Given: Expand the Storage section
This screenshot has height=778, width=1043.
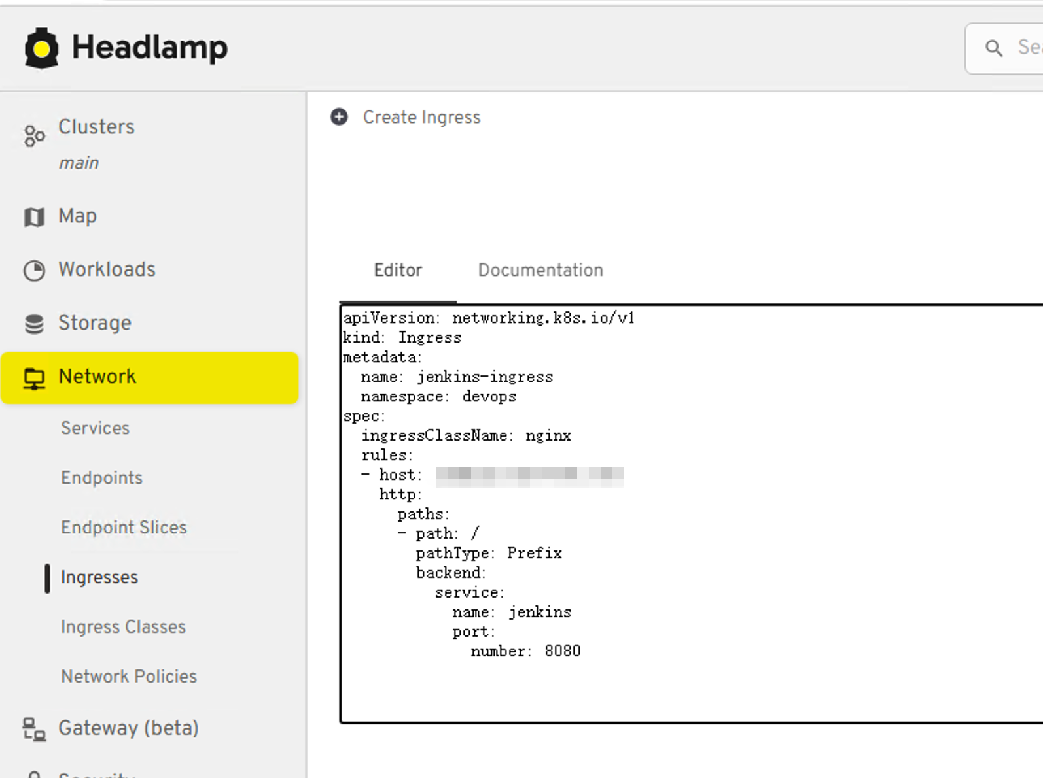Looking at the screenshot, I should (95, 323).
